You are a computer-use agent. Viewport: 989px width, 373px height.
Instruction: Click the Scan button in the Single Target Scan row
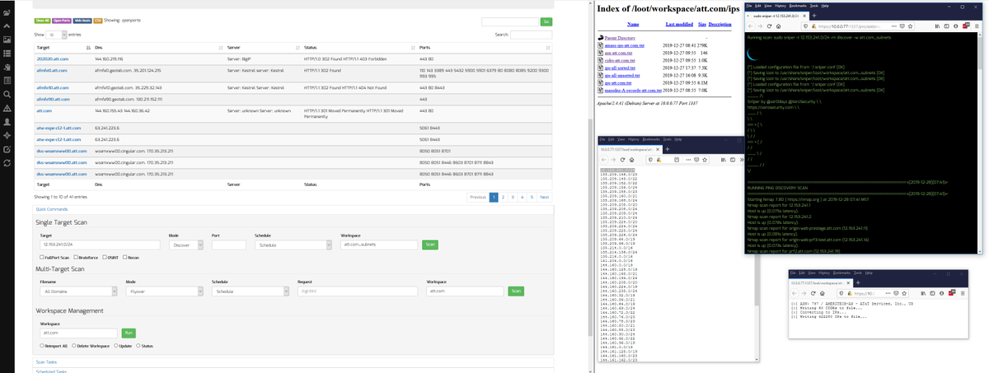430,245
